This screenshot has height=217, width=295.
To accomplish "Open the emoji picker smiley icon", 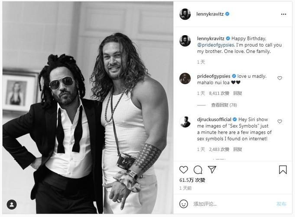I will click(183, 204).
